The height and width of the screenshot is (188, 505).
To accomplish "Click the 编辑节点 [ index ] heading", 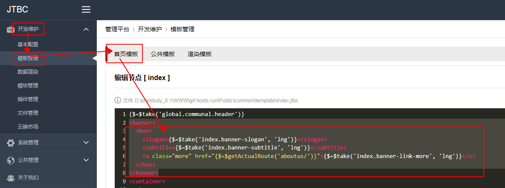I will pos(142,78).
